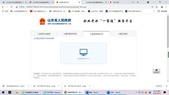The width and height of the screenshot is (169, 95).
Task: Close the 文件列表 browser tab
Action: tap(133, 2)
